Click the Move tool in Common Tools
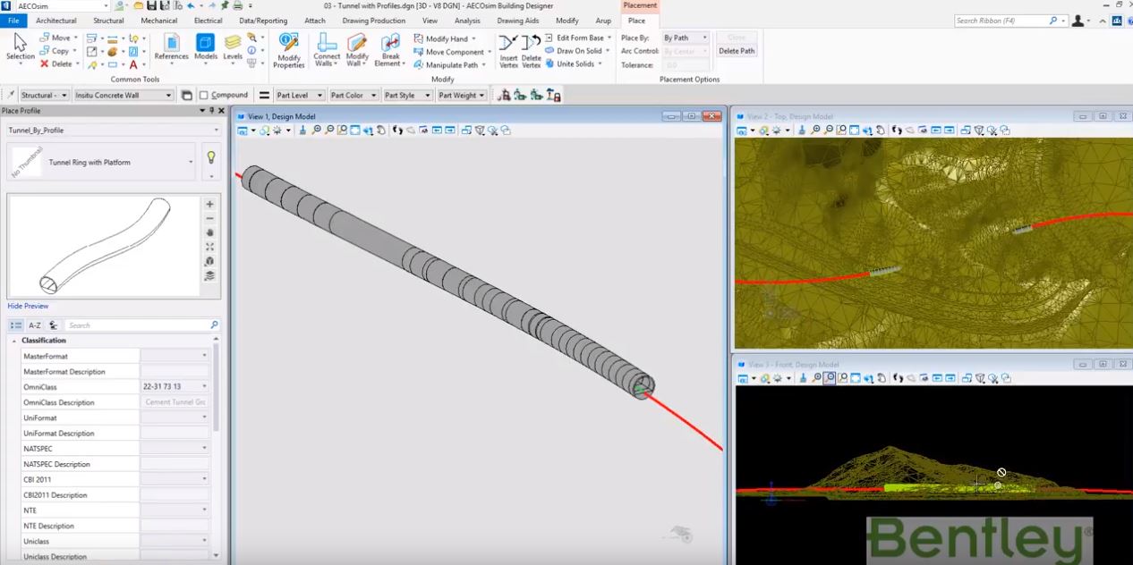1133x565 pixels. pyautogui.click(x=57, y=38)
